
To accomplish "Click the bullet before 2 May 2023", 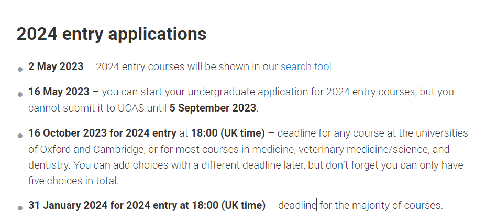I will coord(20,70).
